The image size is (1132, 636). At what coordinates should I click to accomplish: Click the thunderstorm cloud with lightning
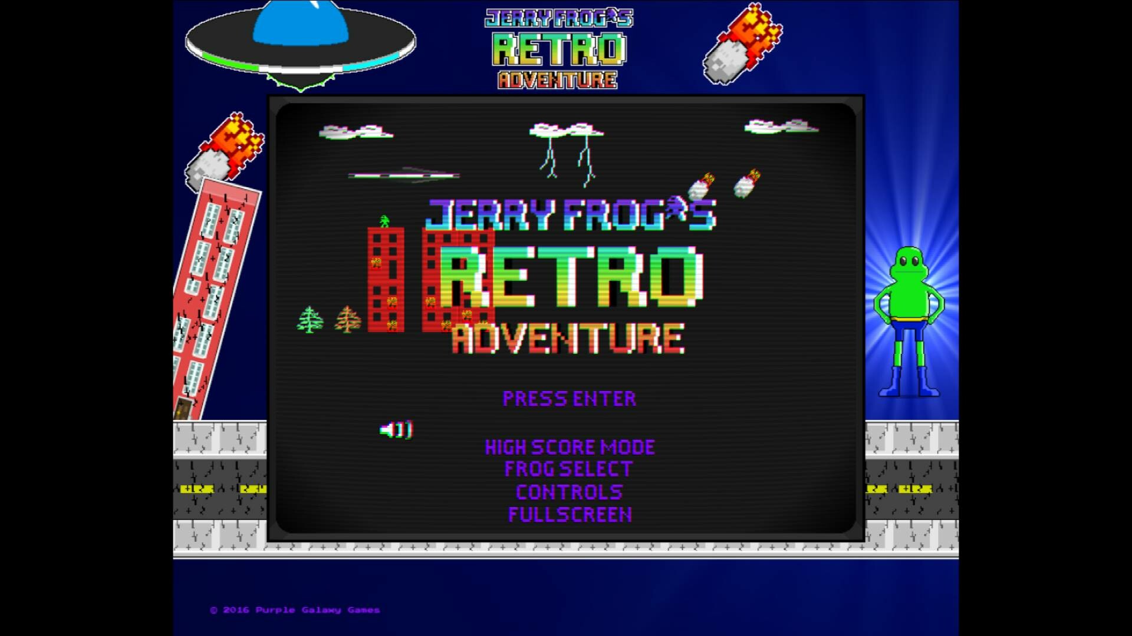(567, 154)
